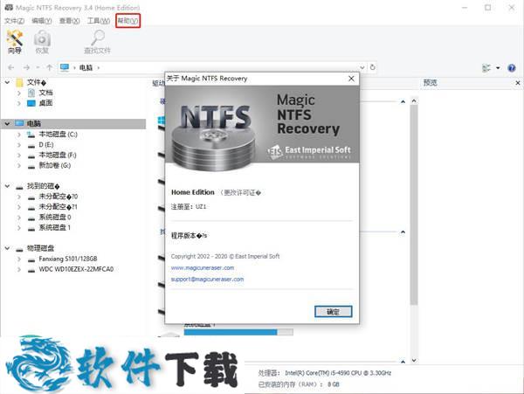The height and width of the screenshot is (394, 524).
Task: Close the 预览 preview panel
Action: [x=518, y=82]
